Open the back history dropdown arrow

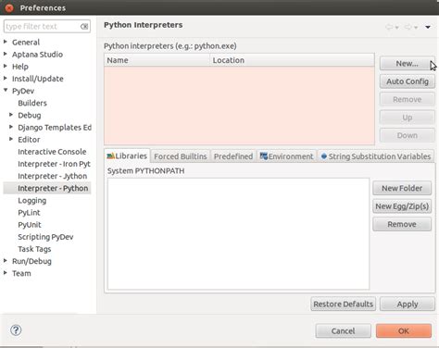tap(396, 28)
